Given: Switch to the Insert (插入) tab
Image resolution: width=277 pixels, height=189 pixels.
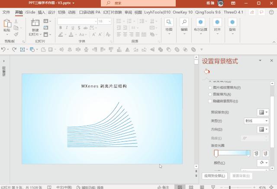Looking at the screenshot, I should coord(41,13).
